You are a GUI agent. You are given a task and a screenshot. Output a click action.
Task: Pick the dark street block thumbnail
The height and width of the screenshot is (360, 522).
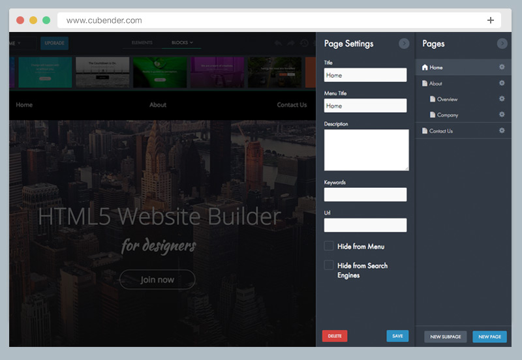275,72
